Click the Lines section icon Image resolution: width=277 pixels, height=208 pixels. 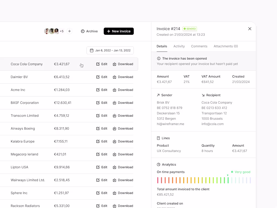tap(158, 138)
